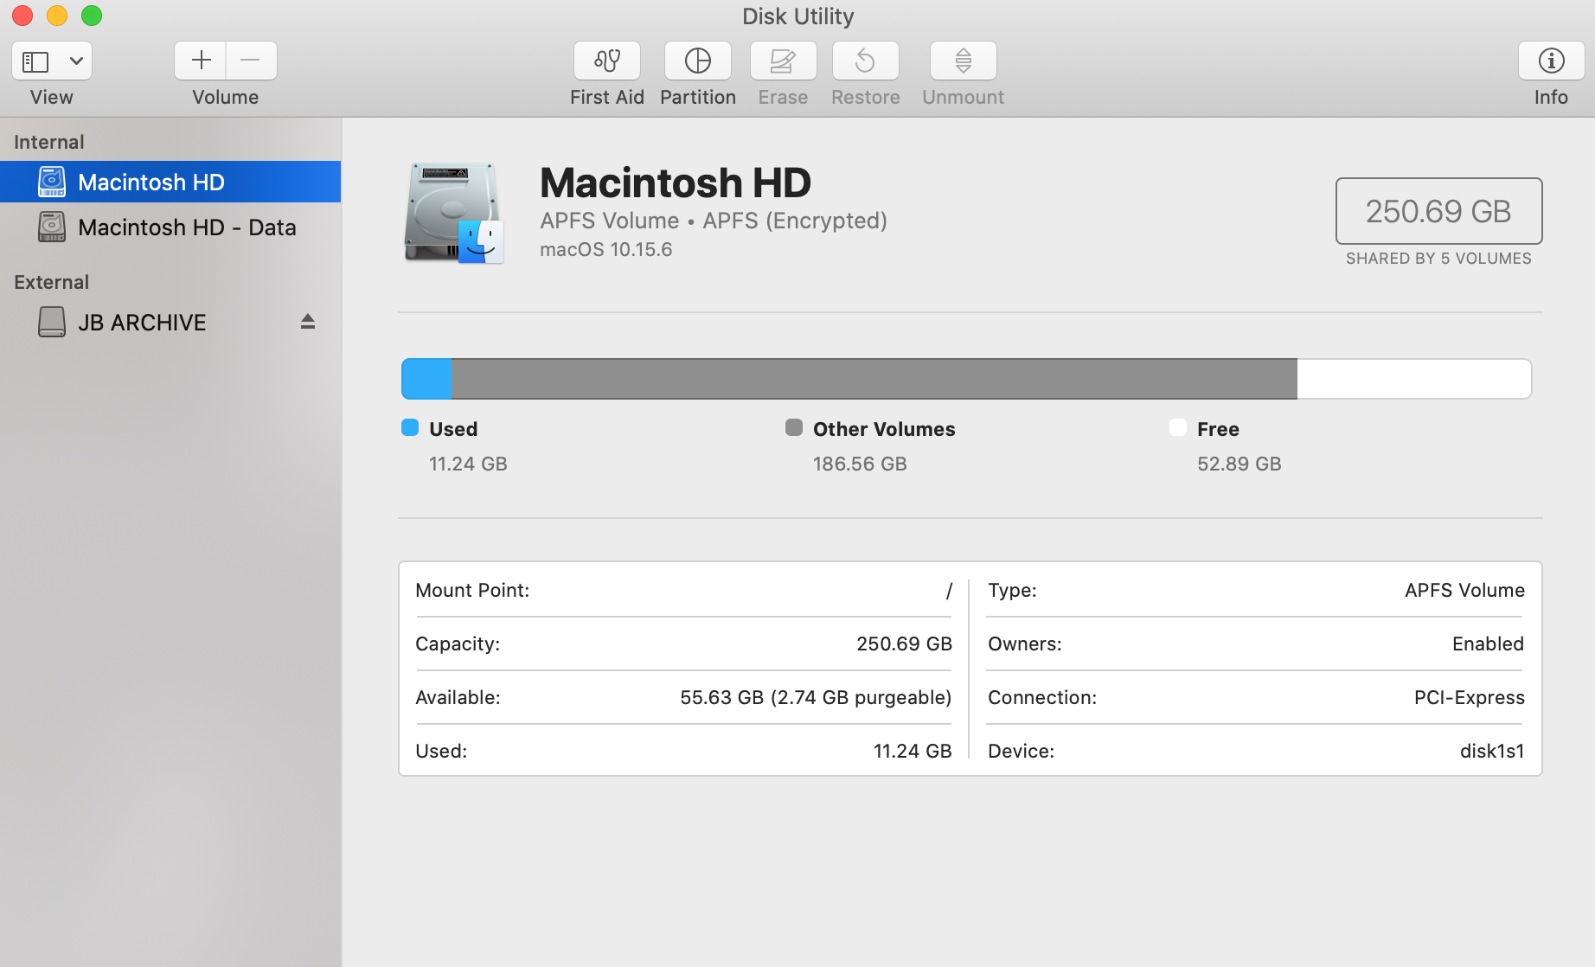This screenshot has width=1595, height=967.
Task: Remove volume with the minus button
Action: tap(251, 61)
